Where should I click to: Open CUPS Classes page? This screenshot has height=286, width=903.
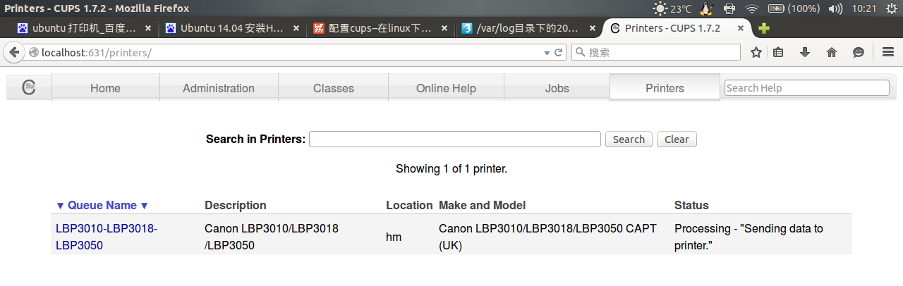[333, 88]
